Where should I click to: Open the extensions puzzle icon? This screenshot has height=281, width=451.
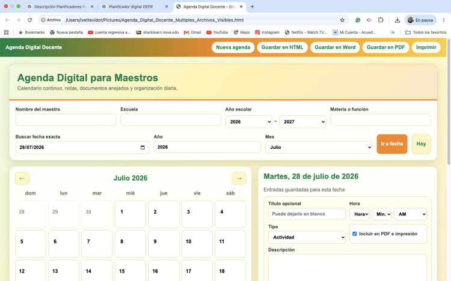[381, 20]
